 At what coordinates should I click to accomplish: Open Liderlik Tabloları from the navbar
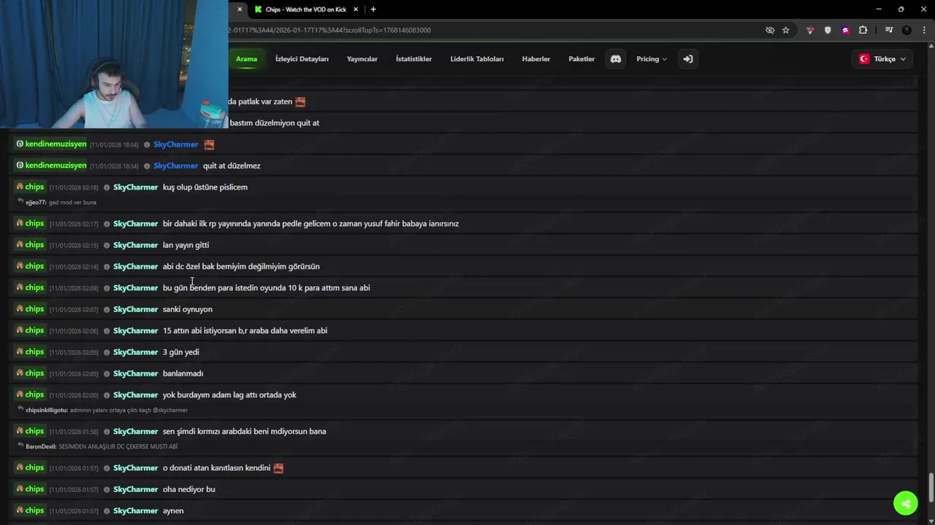[x=477, y=59]
